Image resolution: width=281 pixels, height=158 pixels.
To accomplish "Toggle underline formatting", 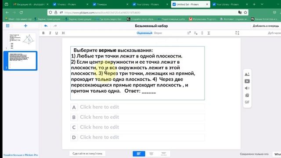I will 57,33.
